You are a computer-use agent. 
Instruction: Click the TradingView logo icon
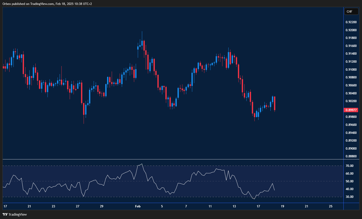5,214
